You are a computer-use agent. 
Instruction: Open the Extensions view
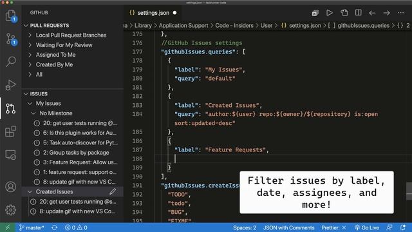point(10,131)
